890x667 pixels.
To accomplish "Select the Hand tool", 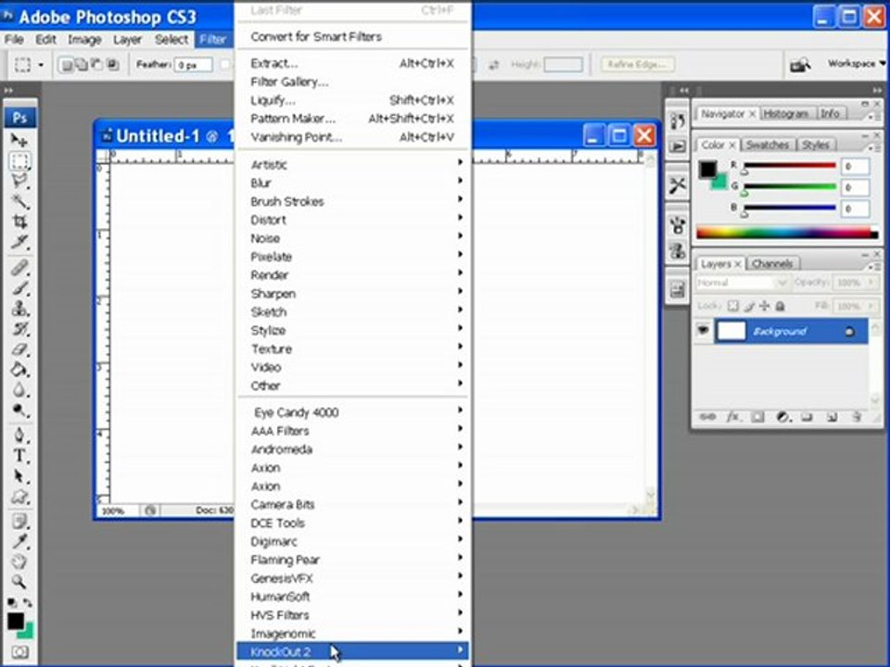I will pos(19,561).
